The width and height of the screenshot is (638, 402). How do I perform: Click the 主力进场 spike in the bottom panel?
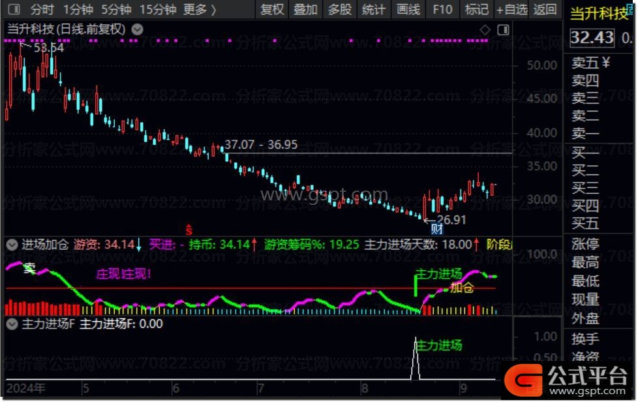pos(415,358)
